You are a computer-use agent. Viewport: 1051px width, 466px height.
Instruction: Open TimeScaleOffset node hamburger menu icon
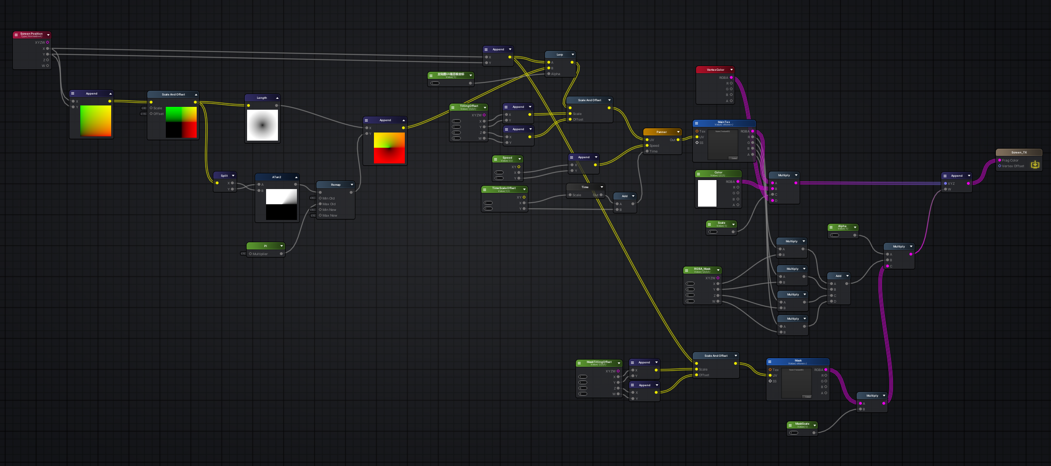point(485,190)
